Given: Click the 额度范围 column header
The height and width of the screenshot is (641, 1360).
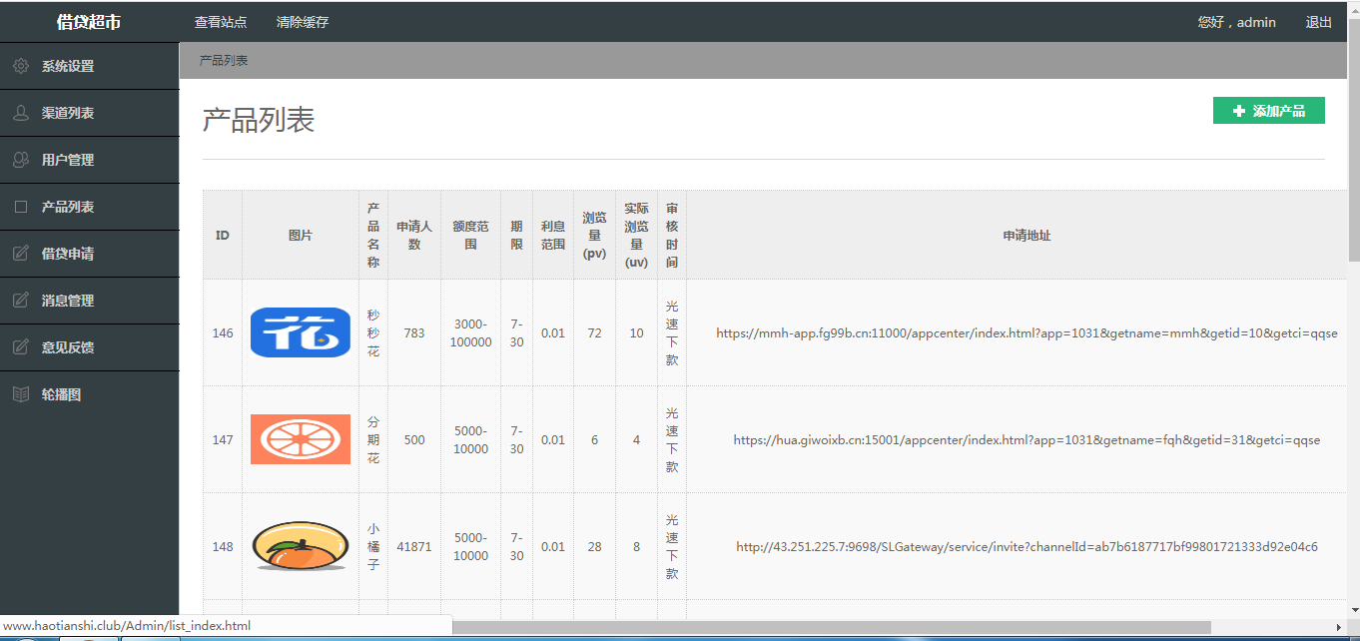Looking at the screenshot, I should tap(470, 236).
